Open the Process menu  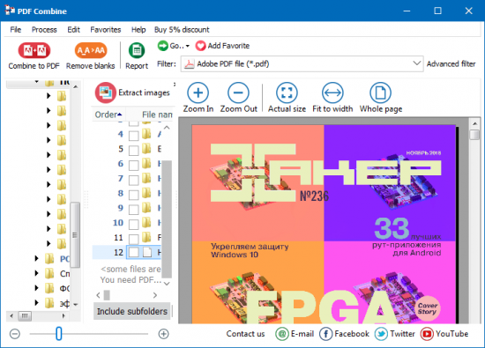tap(44, 30)
